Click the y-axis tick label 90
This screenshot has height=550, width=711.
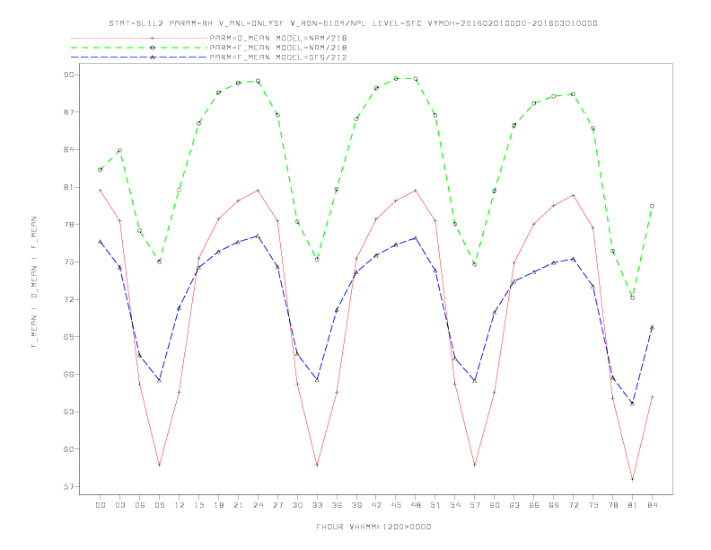tap(68, 75)
